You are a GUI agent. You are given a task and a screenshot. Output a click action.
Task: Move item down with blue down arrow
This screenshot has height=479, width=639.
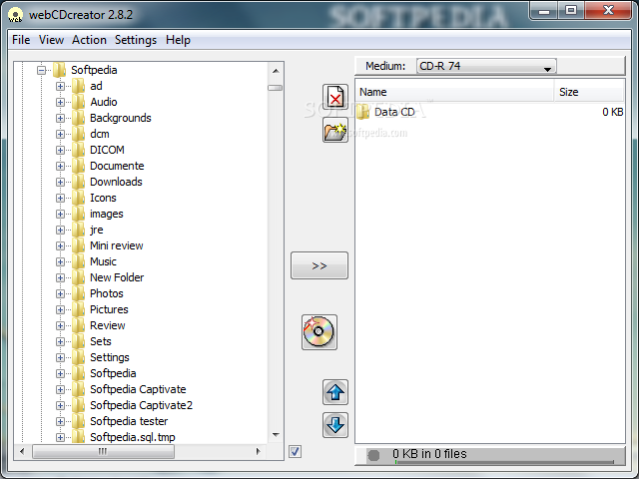pyautogui.click(x=335, y=425)
